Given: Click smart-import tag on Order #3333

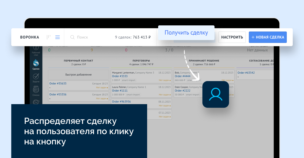Looking at the screenshot, I should (129, 80).
